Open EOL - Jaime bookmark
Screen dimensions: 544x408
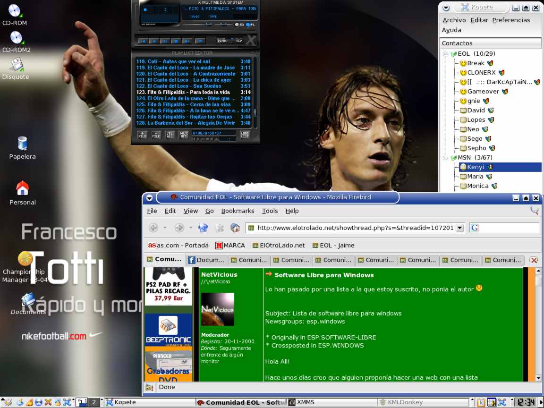pos(333,246)
